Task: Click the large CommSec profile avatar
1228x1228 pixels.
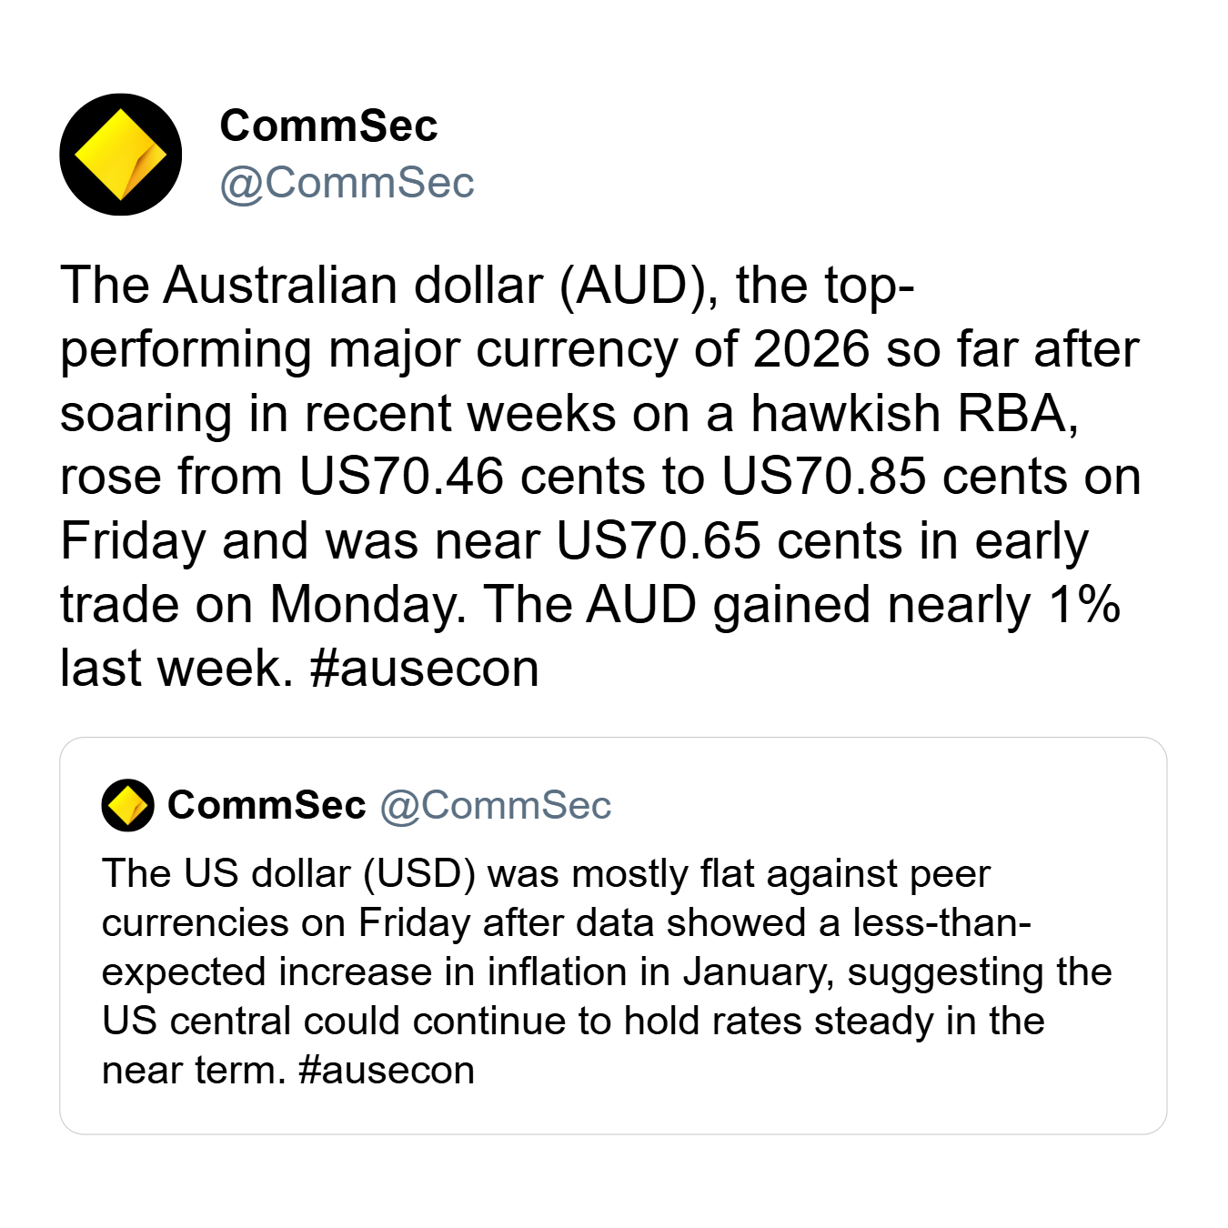Action: tap(121, 155)
